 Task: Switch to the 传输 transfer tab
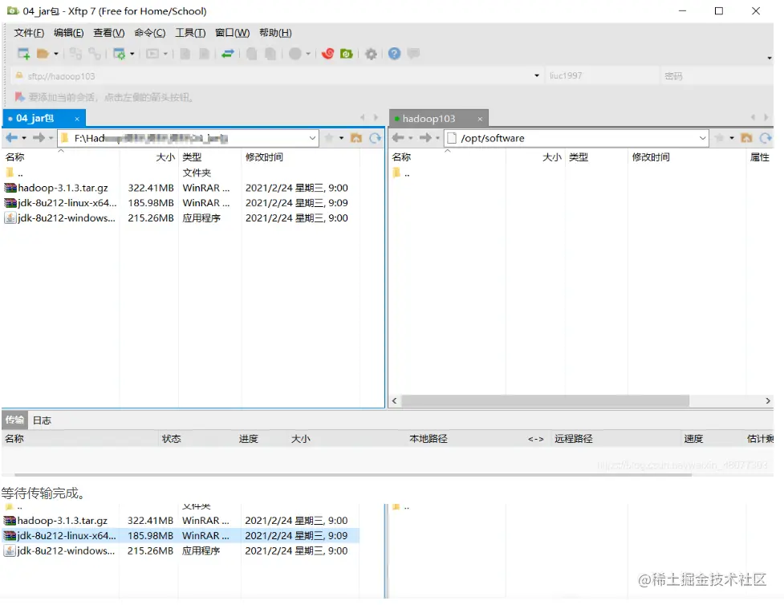[x=14, y=420]
